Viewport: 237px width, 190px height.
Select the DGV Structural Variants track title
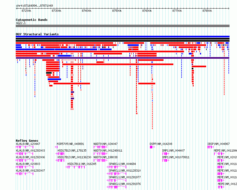coord(37,34)
